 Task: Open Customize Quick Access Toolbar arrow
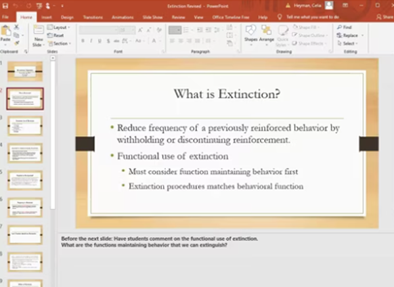62,5
